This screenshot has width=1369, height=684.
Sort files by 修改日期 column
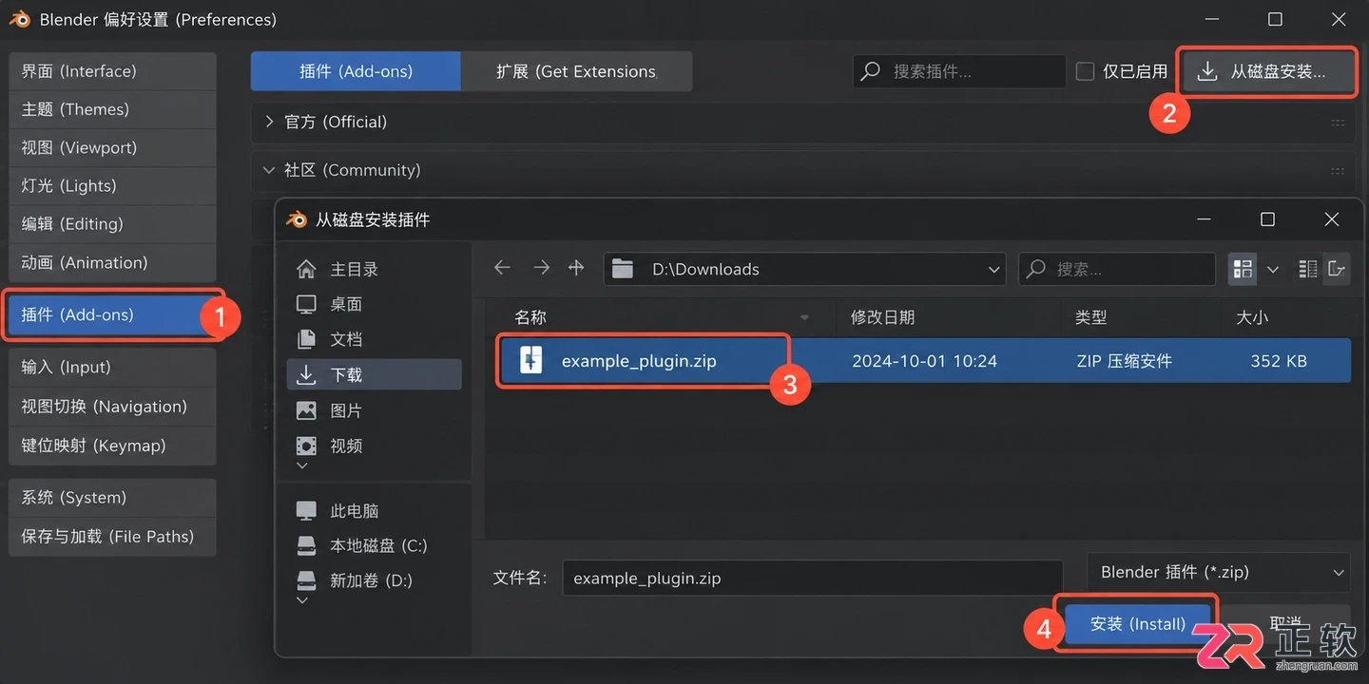coord(882,317)
